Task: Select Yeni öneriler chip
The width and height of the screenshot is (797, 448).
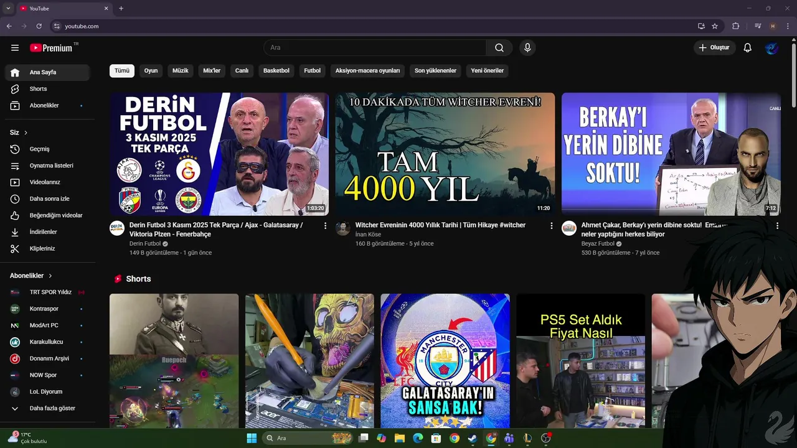Action: [x=488, y=70]
